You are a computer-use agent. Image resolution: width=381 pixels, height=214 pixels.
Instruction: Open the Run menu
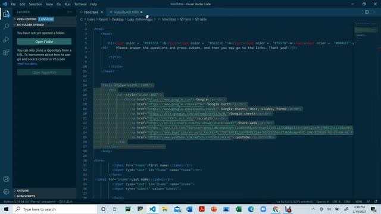[67, 4]
